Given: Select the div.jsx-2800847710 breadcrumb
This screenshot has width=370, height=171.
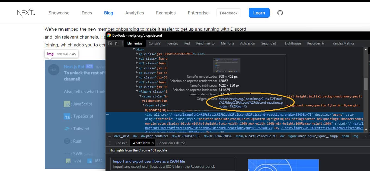Looking at the screenshot, I should click(x=186, y=136).
